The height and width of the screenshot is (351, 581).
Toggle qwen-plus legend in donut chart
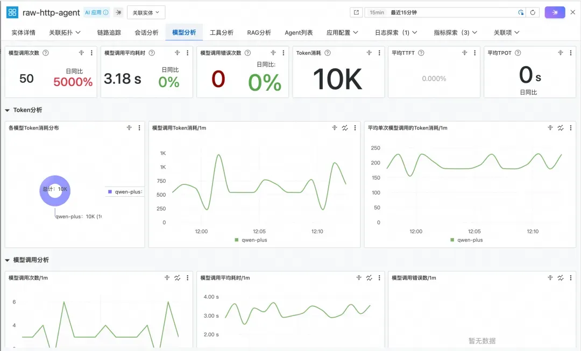tap(125, 192)
